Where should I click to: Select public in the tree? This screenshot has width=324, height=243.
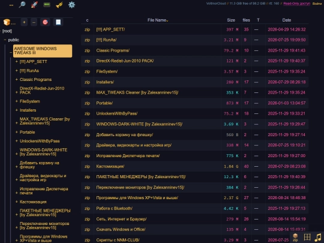[13, 40]
